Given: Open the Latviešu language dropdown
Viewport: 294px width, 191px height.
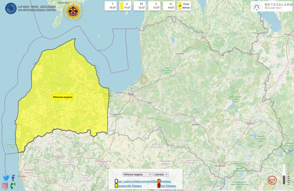Looking at the screenshot, I should [x=161, y=174].
